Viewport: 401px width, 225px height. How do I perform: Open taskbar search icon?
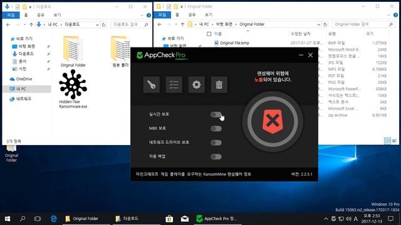23,219
